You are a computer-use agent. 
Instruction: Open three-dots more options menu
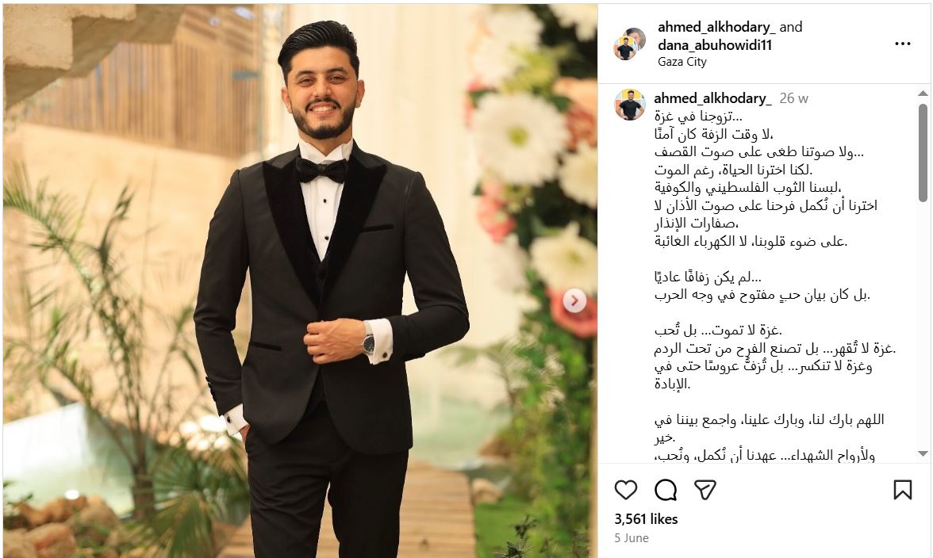click(903, 44)
